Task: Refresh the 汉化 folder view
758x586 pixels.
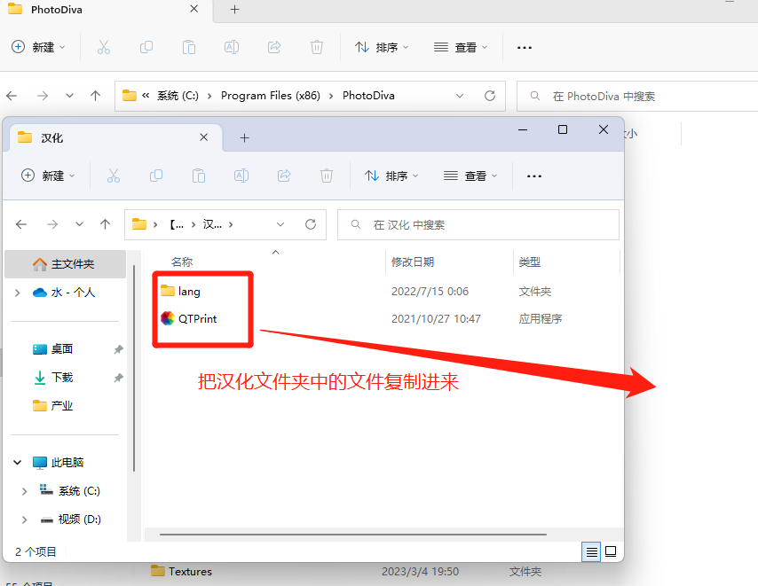Action: 311,224
